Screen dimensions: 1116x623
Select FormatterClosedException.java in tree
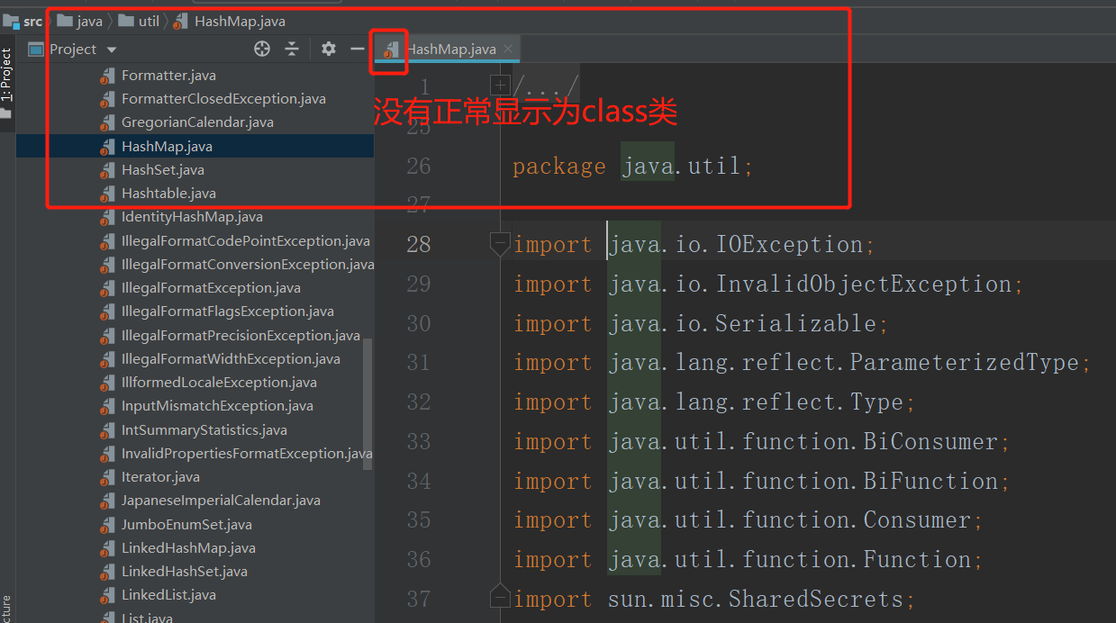click(223, 99)
